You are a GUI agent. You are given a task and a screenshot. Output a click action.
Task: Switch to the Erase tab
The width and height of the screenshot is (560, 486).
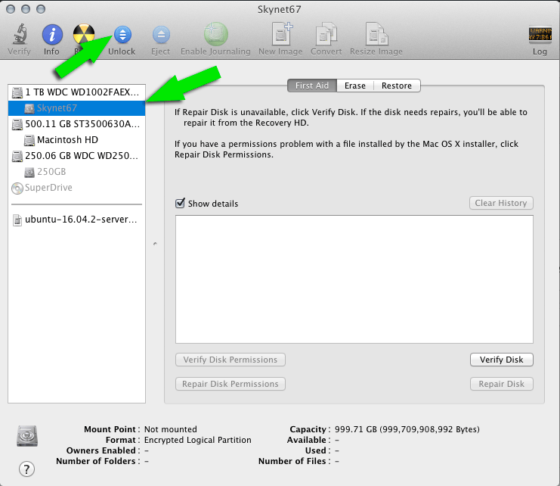(355, 86)
